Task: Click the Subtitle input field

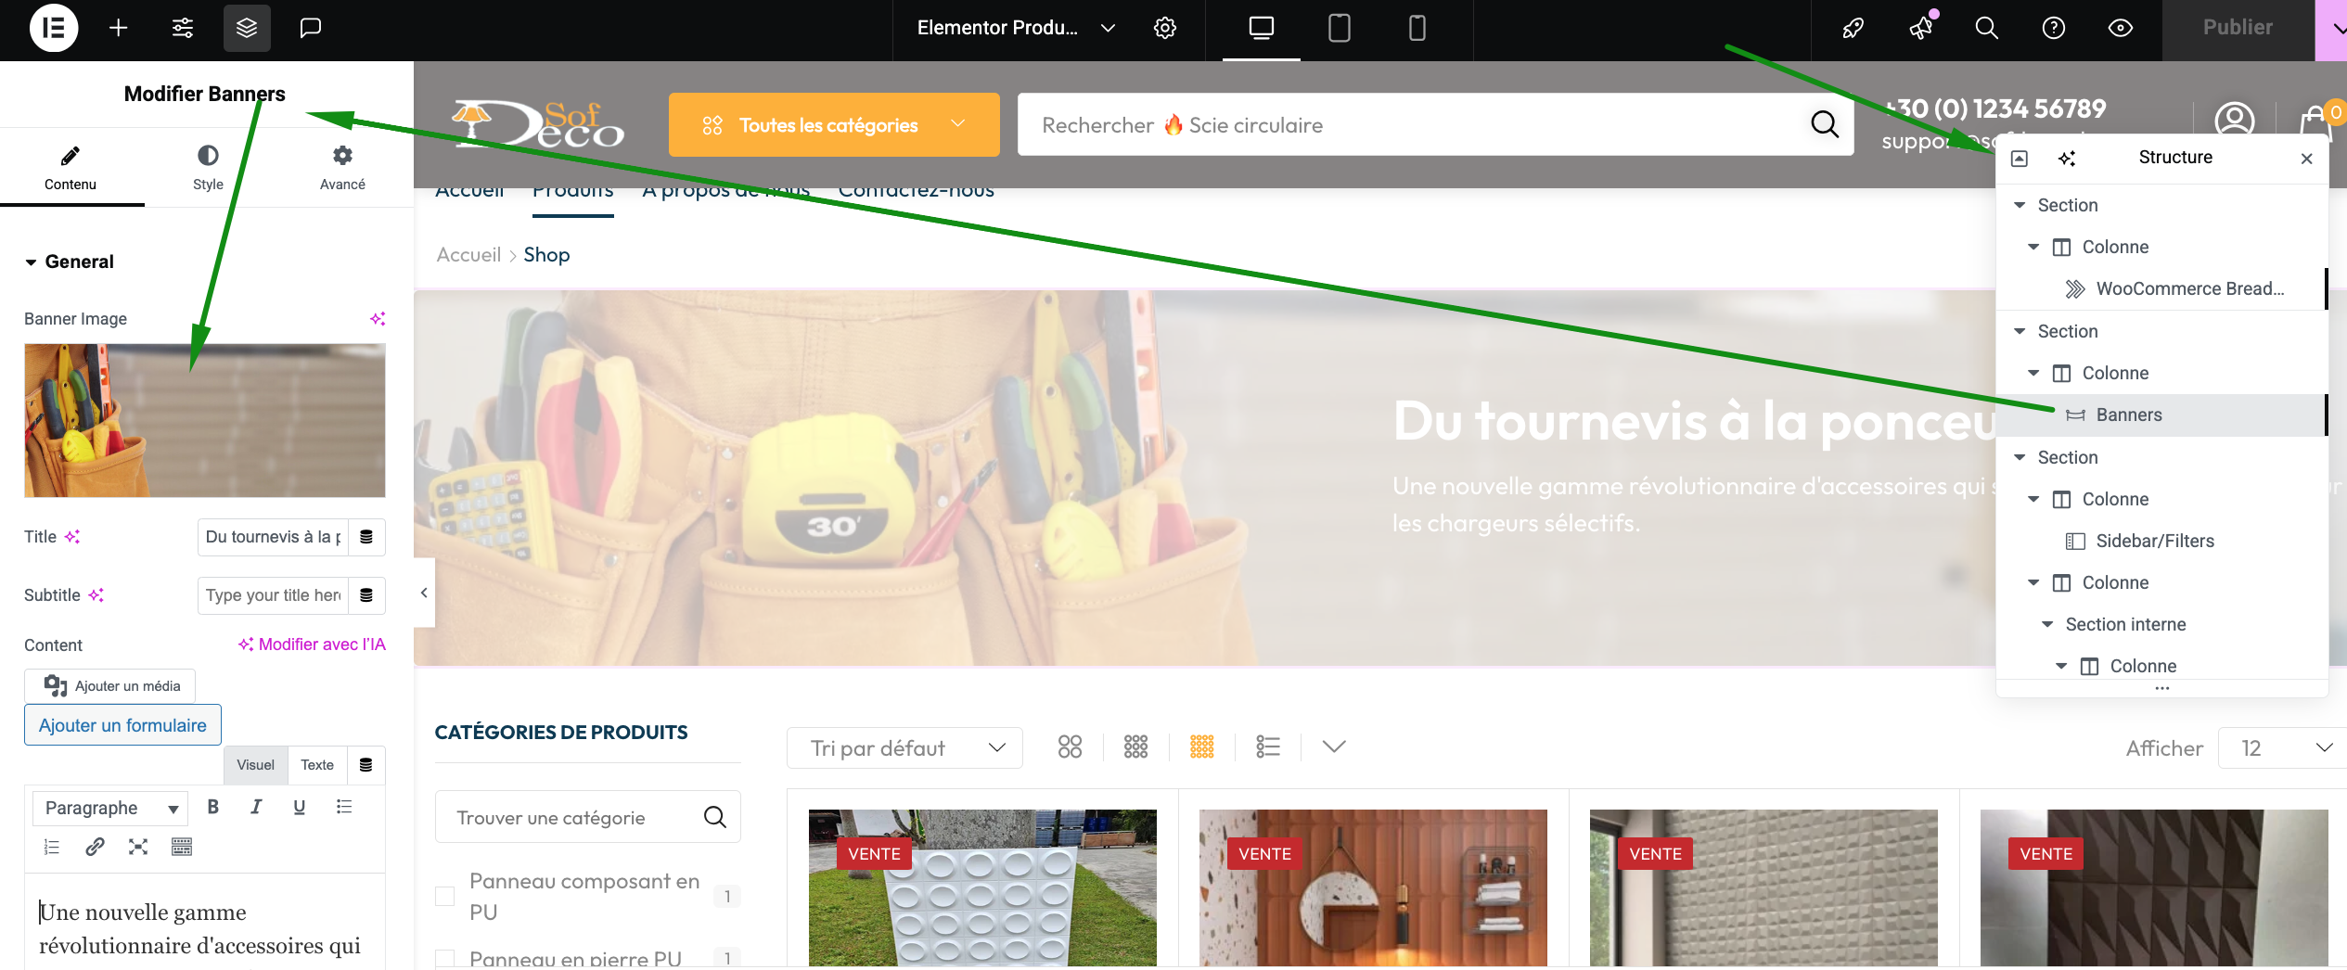Action: pyautogui.click(x=273, y=595)
